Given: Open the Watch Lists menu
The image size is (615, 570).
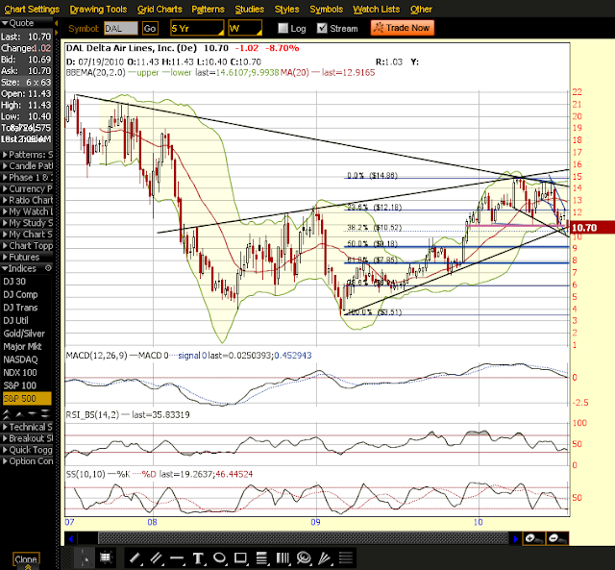Looking at the screenshot, I should (376, 9).
